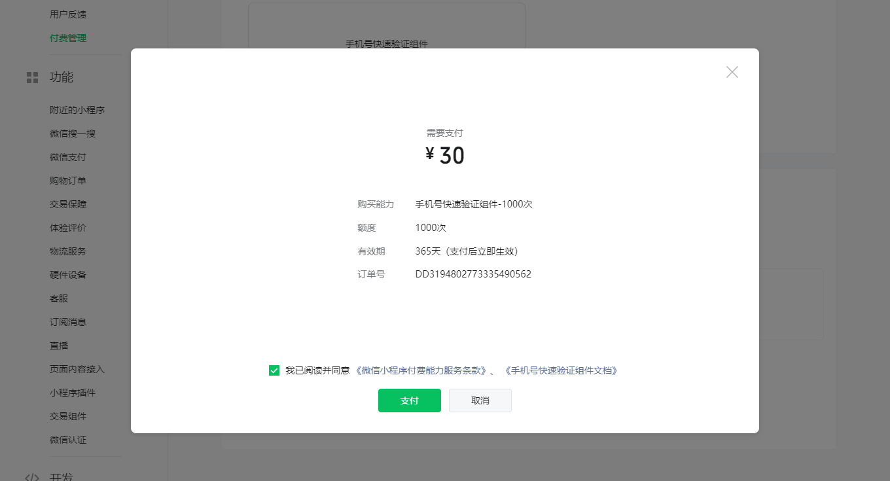Open 体验评价 in the sidebar
Image resolution: width=890 pixels, height=481 pixels.
point(68,228)
